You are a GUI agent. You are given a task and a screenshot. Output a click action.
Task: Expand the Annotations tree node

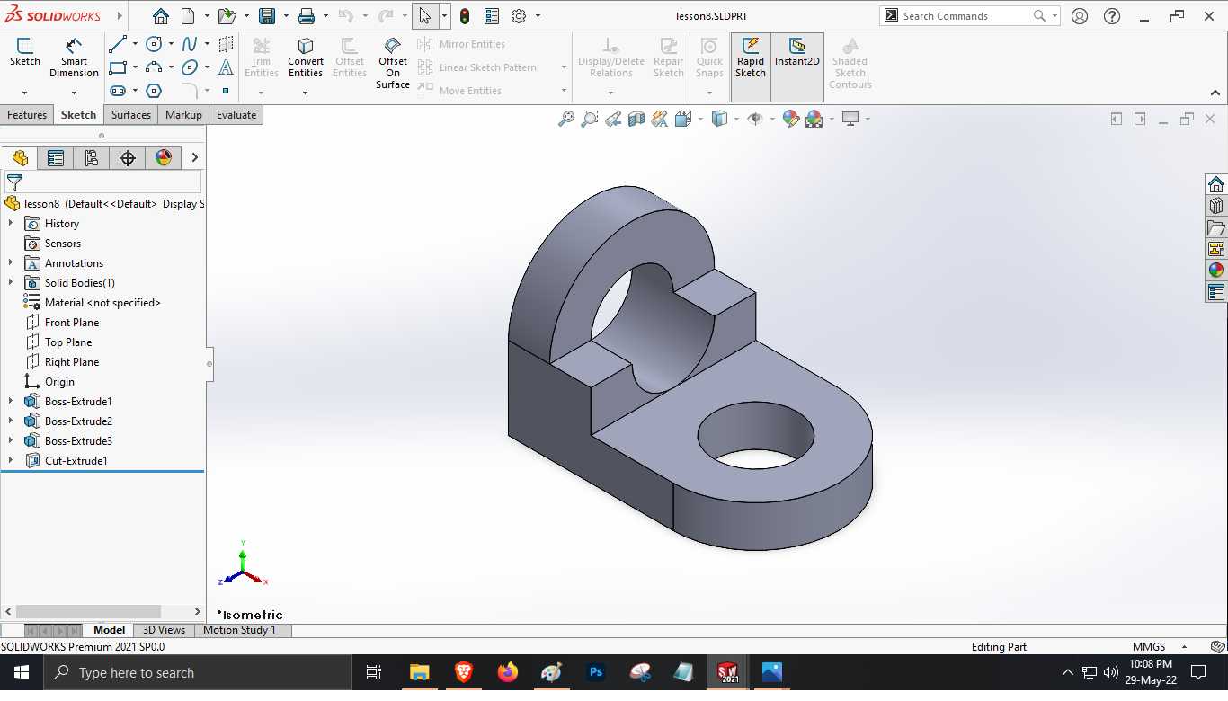(11, 263)
